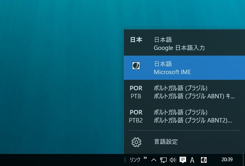The height and width of the screenshot is (166, 245).
Task: Open the taskbar clock showing 20:39
Action: [227, 160]
